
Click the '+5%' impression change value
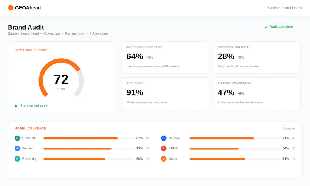pyautogui.click(x=149, y=57)
